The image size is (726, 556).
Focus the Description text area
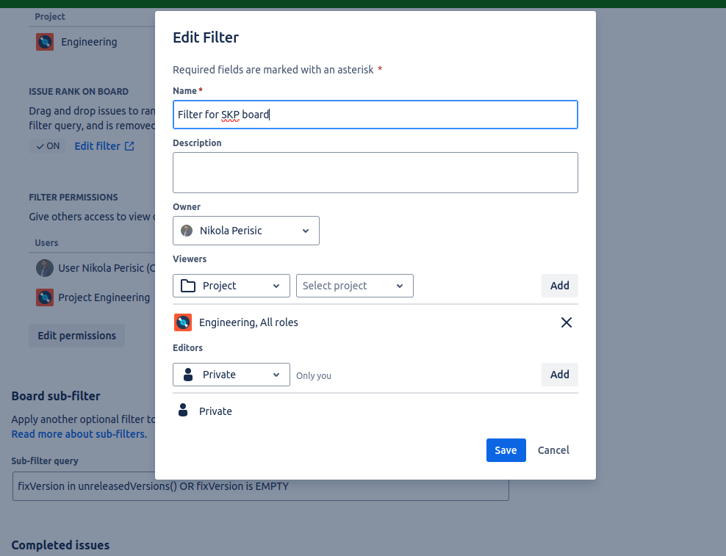(x=375, y=173)
